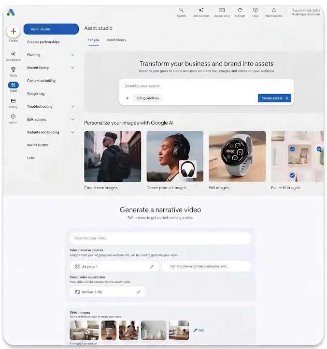Open Content suitability menu item
The image size is (327, 349).
pyautogui.click(x=41, y=81)
